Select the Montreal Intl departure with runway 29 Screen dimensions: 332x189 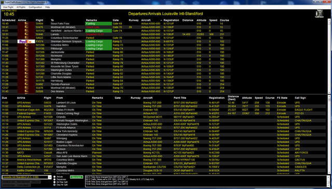point(116,28)
